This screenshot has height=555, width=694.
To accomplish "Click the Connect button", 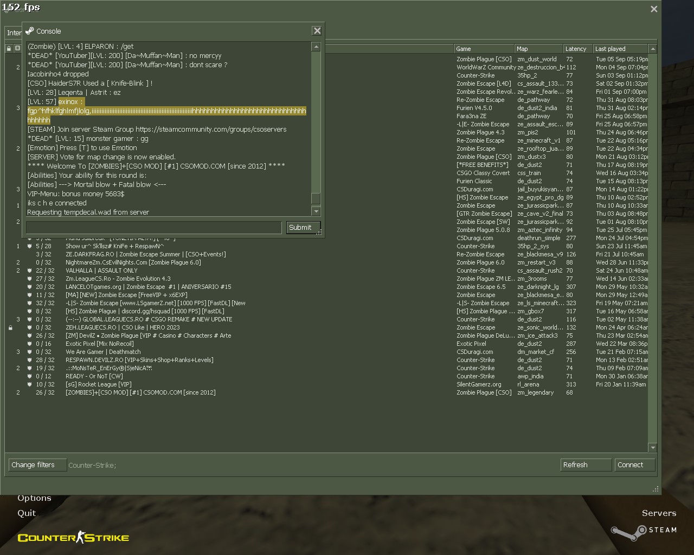I will [x=634, y=465].
